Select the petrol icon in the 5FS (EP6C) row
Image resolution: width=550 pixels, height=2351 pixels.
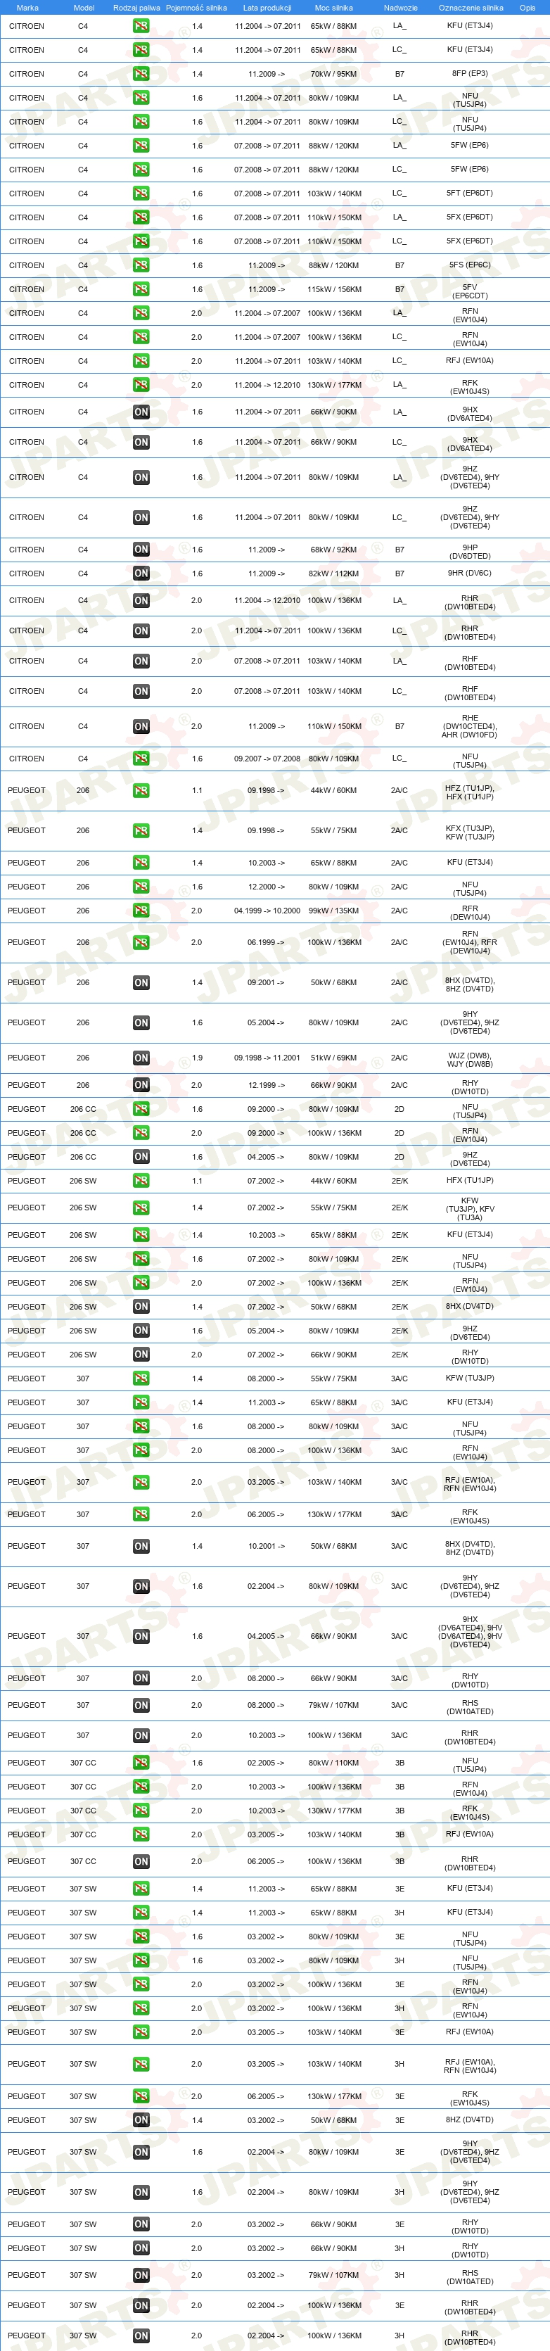141,265
